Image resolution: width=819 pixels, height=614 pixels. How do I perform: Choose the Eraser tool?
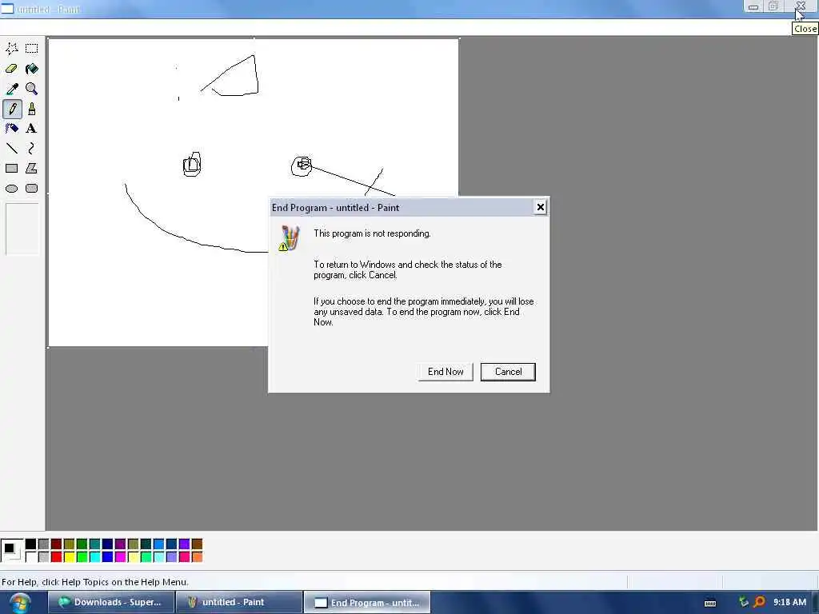pyautogui.click(x=11, y=69)
